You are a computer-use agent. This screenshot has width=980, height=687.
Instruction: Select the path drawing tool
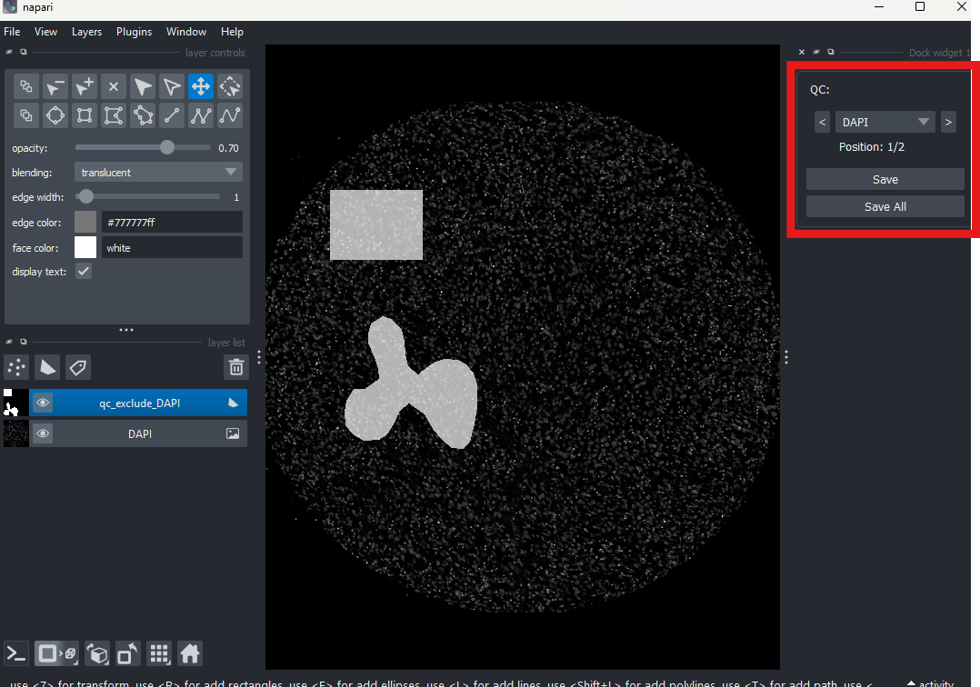pyautogui.click(x=229, y=115)
